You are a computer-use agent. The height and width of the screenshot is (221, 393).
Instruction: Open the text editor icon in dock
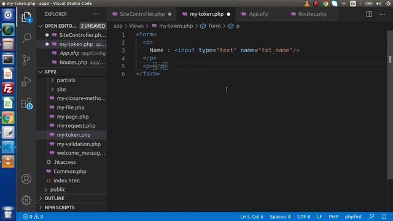point(8,133)
